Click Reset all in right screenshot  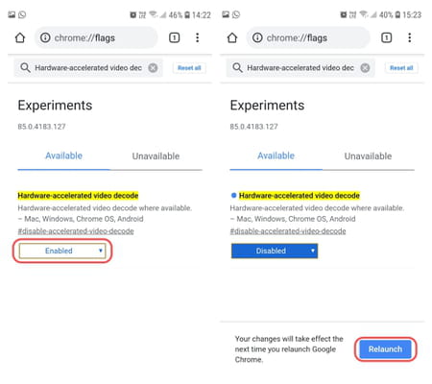tap(401, 68)
